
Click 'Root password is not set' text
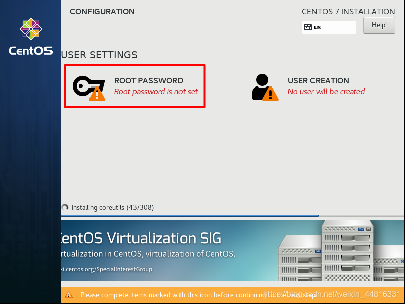tap(156, 92)
